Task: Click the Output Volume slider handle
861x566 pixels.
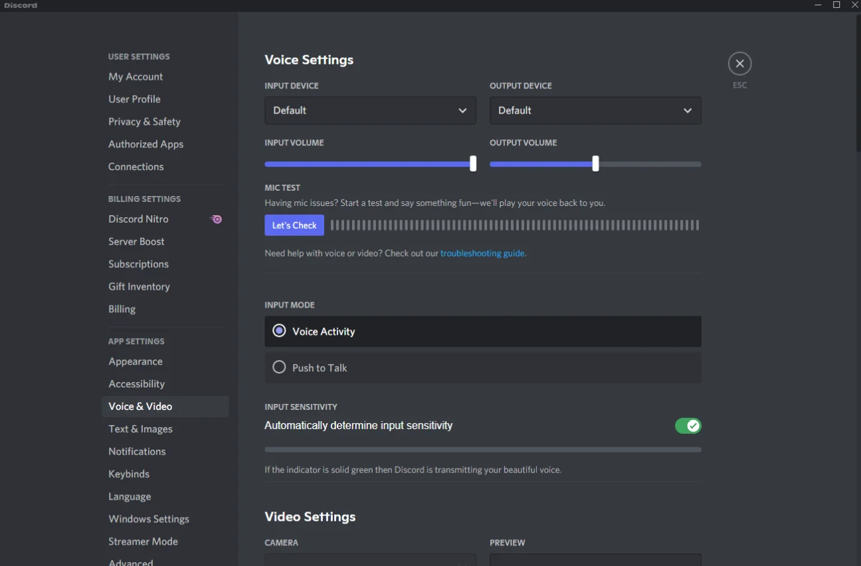Action: 595,163
